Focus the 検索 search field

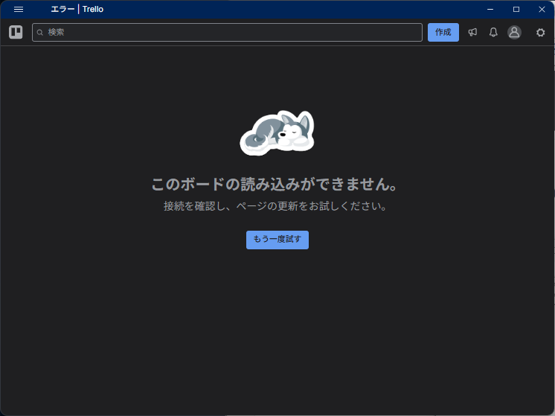pos(227,32)
